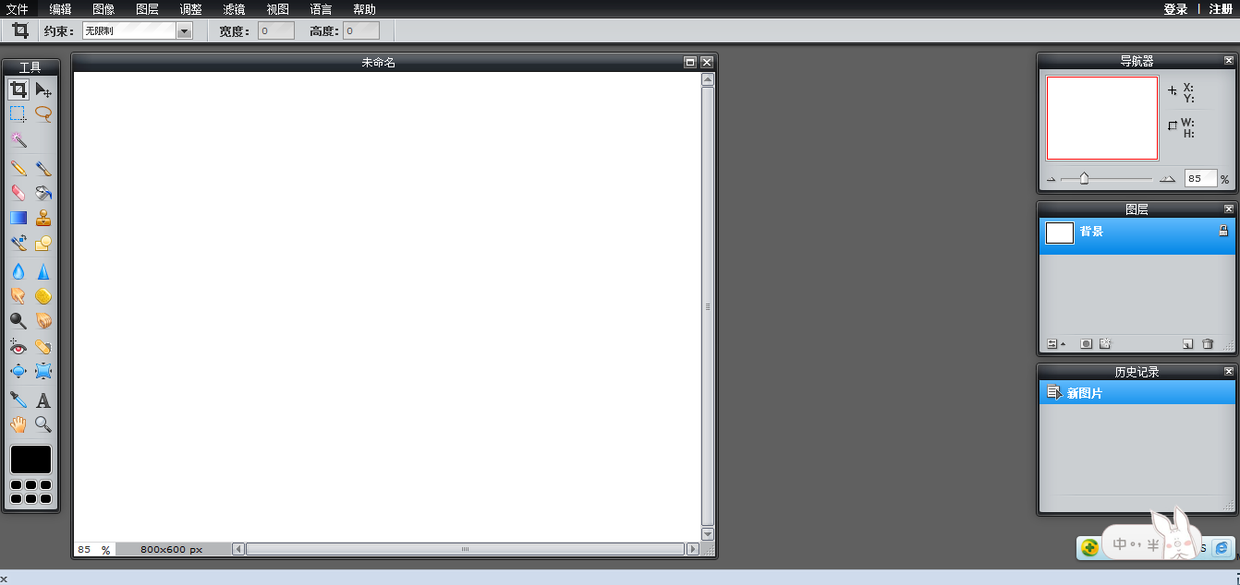Viewport: 1240px width, 585px height.
Task: Zoom in with navigator large mountain icon
Action: (1168, 179)
